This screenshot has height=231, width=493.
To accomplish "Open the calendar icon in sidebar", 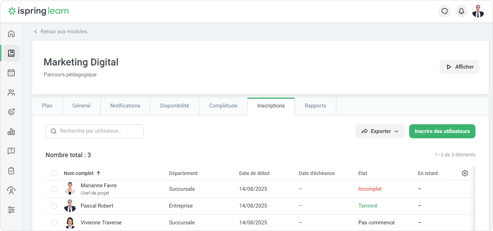I will (x=11, y=73).
